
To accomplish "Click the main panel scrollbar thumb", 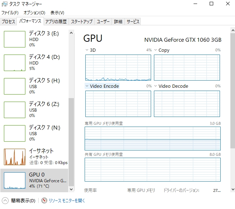I will click(x=233, y=91).
